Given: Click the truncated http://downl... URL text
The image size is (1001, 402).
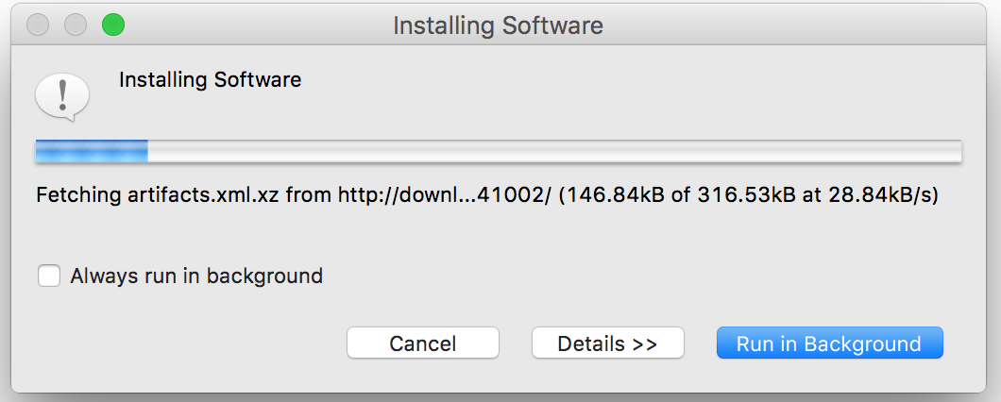Looking at the screenshot, I should (x=444, y=195).
